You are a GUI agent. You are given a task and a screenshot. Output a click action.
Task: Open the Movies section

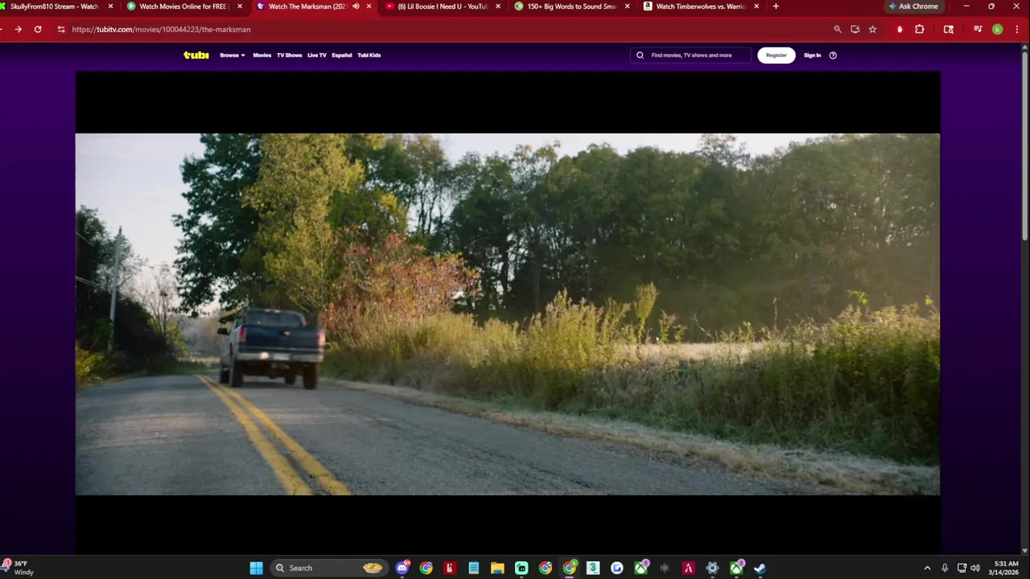click(262, 55)
